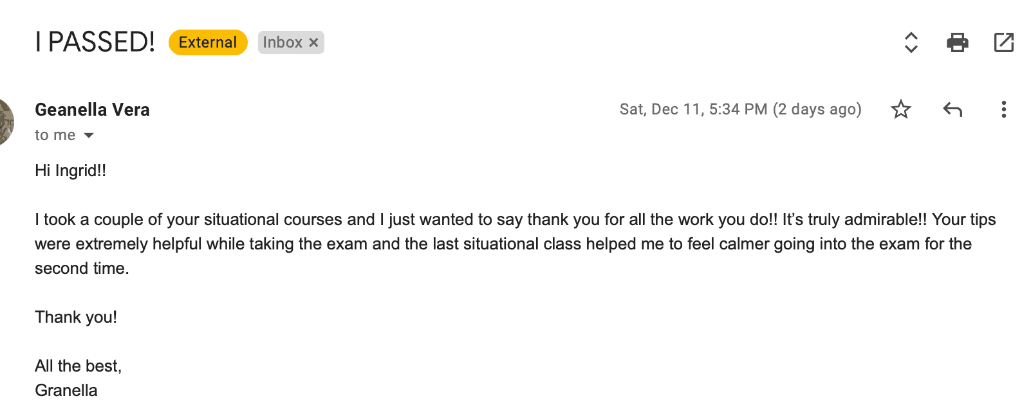Open the email in a new window

tap(1003, 42)
